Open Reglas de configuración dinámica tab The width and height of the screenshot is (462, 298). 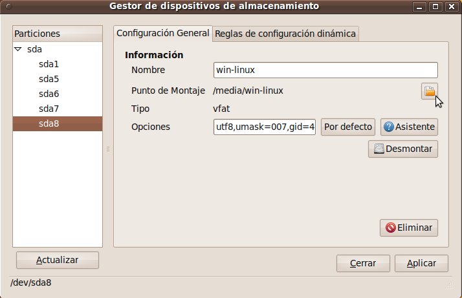pyautogui.click(x=285, y=34)
